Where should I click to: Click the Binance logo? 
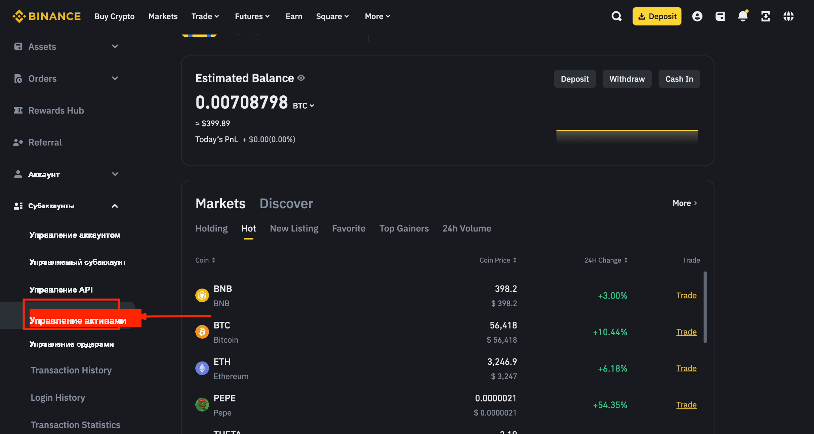(x=46, y=16)
